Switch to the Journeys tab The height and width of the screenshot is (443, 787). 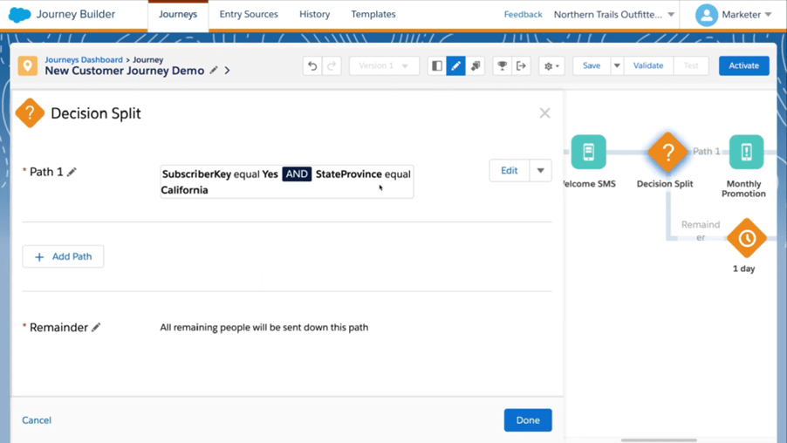click(x=178, y=15)
